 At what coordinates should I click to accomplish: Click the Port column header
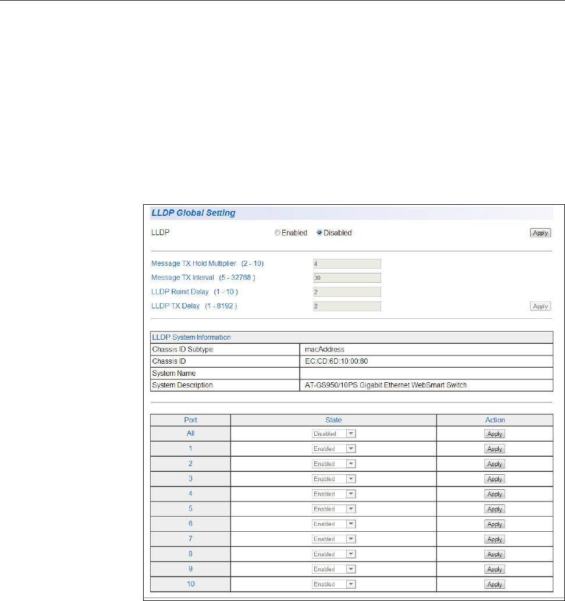point(190,419)
